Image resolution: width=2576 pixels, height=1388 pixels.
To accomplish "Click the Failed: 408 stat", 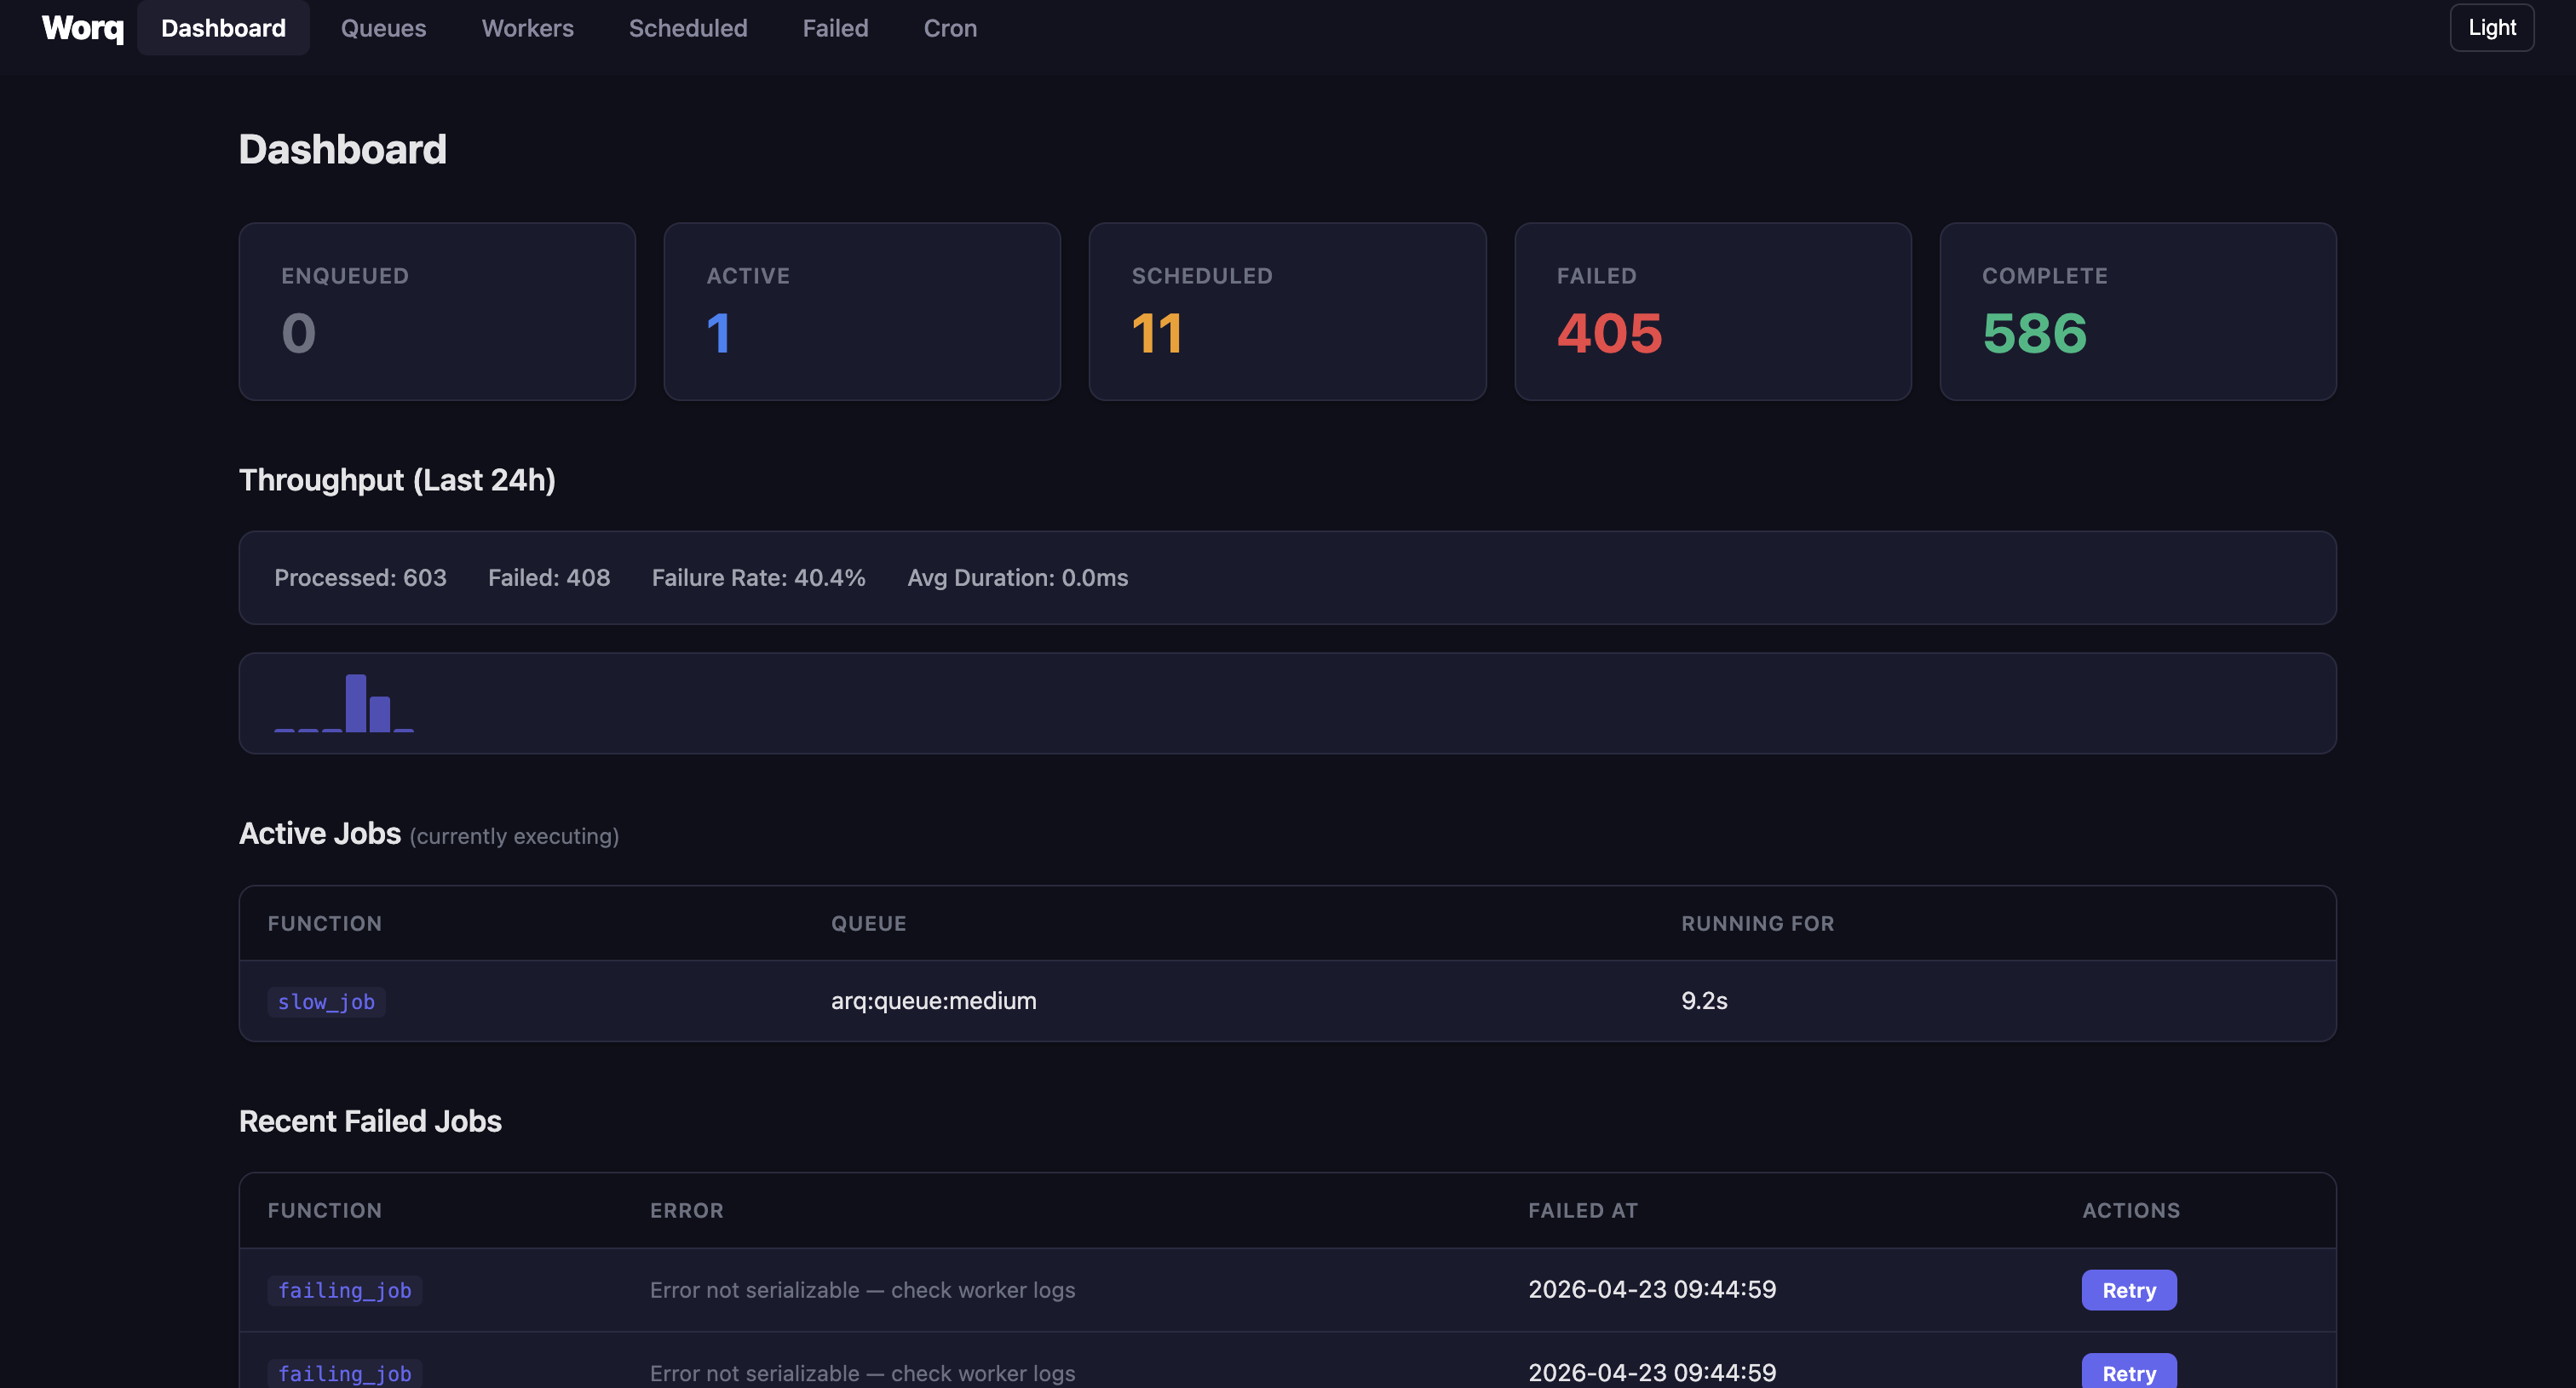I will tap(549, 577).
